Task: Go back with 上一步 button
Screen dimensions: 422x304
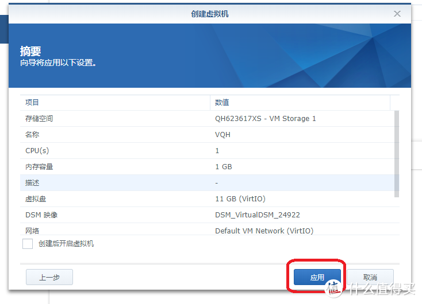Action: click(x=49, y=277)
